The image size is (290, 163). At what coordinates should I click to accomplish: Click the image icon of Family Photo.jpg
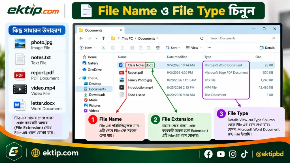click(x=121, y=80)
